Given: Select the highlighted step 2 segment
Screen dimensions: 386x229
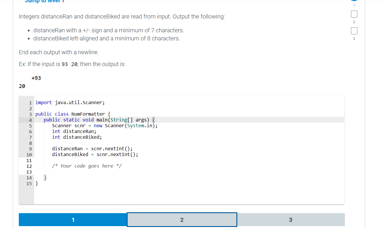Looking at the screenshot, I should tap(182, 219).
